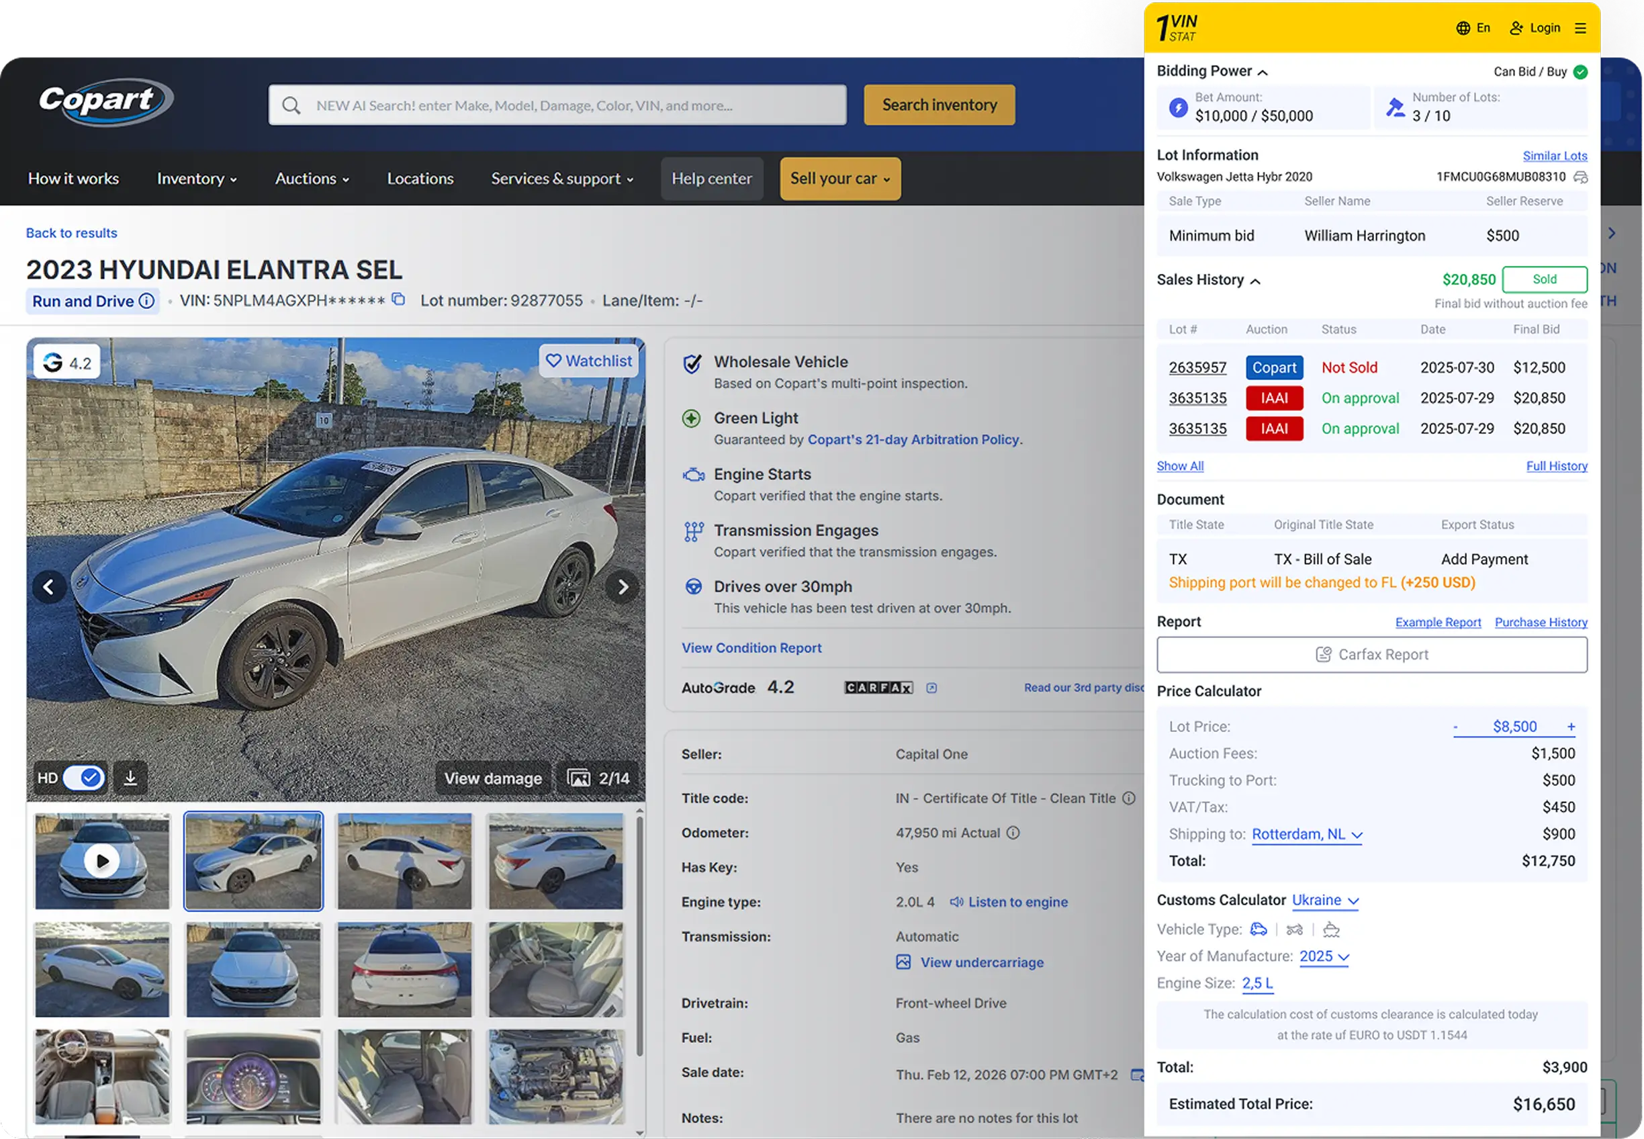Copy the VIN with the copy icon
1644x1139 pixels.
pos(399,300)
